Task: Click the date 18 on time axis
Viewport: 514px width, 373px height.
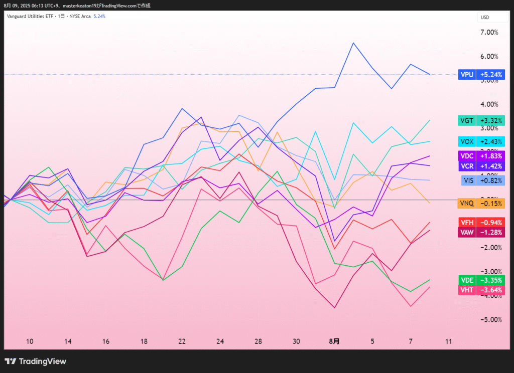Action: (144, 341)
